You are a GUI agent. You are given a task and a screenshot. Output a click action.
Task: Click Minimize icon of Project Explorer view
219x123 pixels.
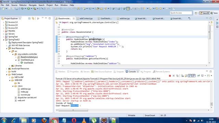pyautogui.click(x=46, y=18)
